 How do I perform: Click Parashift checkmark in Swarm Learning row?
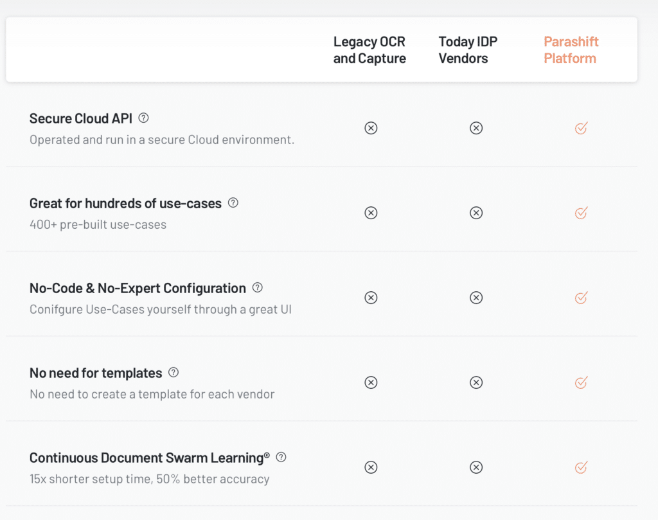point(581,467)
